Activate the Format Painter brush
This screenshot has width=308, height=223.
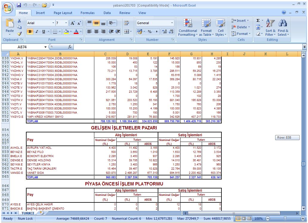(19, 34)
